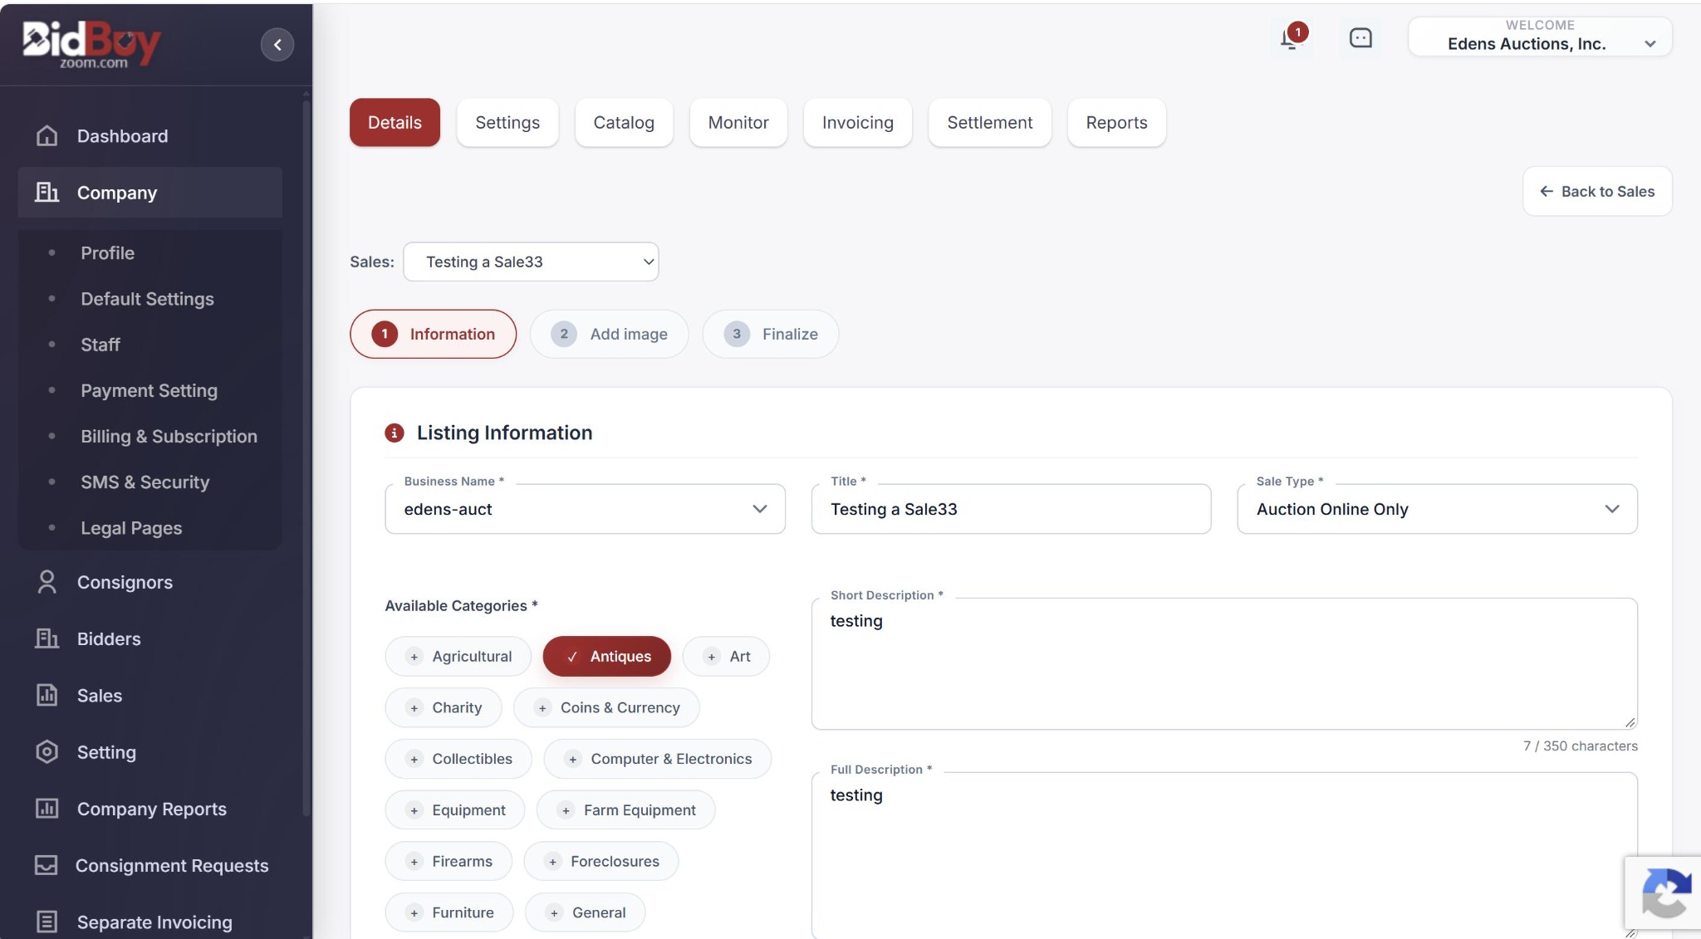Select the Foreclosures category chip
Viewport: 1701px width, 939px height.
[601, 862]
